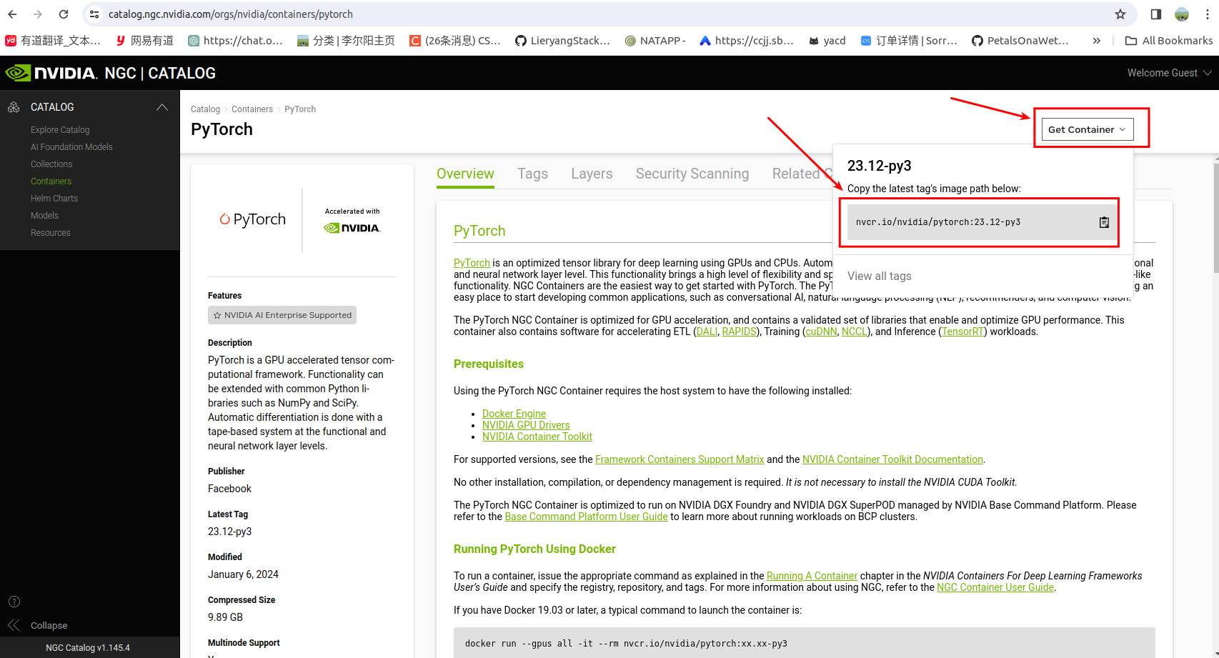The height and width of the screenshot is (658, 1219).
Task: Click the Catalog breadcrumb
Action: click(x=205, y=109)
